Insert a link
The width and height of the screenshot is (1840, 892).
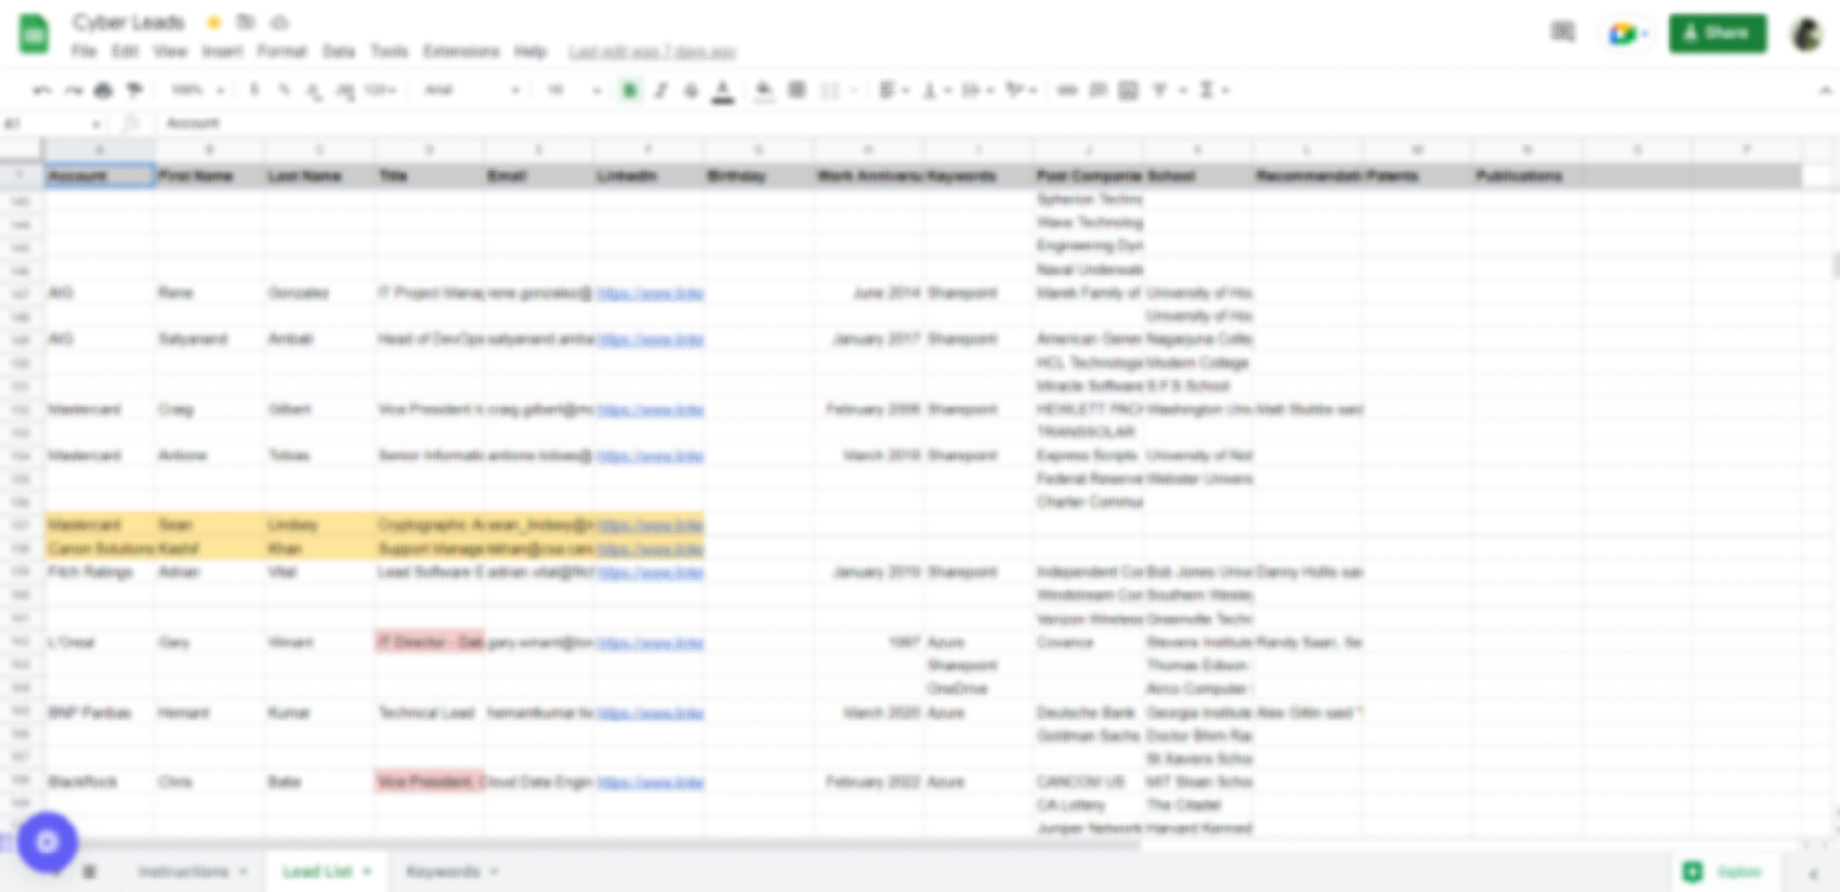(1066, 91)
